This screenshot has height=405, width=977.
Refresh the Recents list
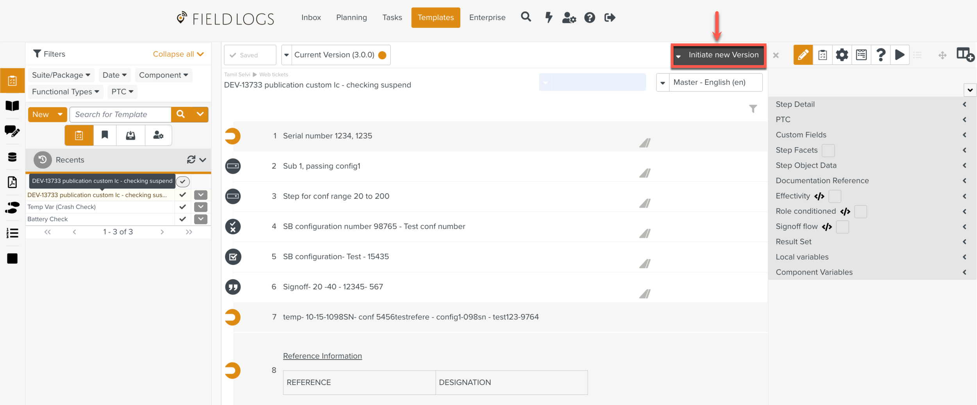[x=191, y=160]
